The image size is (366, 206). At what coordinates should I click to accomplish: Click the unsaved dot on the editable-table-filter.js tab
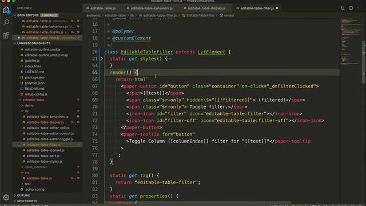[x=277, y=8]
